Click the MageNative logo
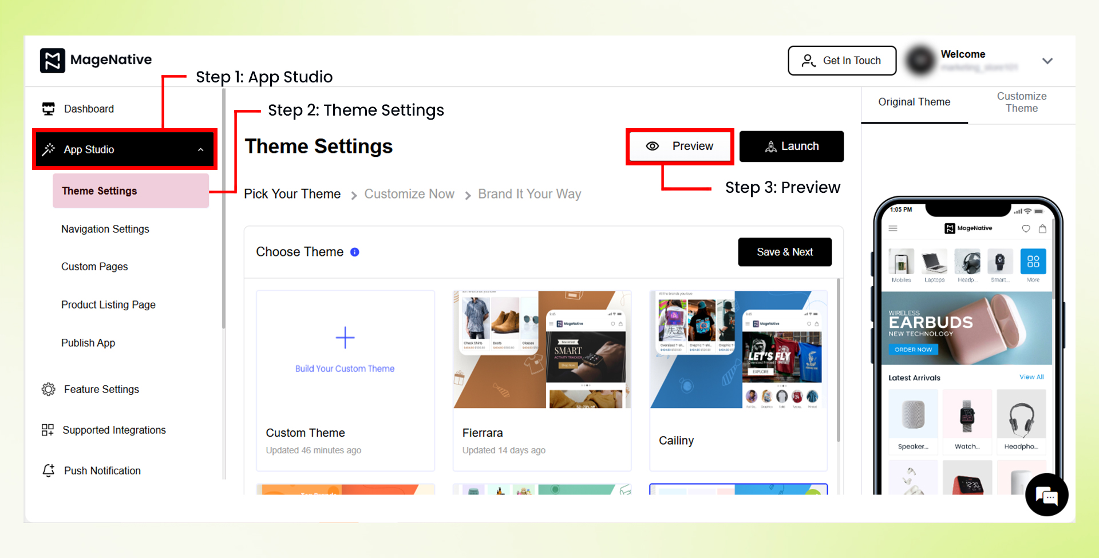 pos(95,60)
